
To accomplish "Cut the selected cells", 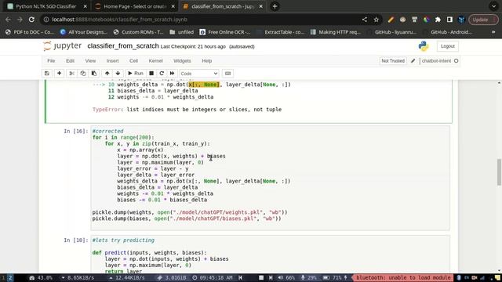I will [x=71, y=73].
